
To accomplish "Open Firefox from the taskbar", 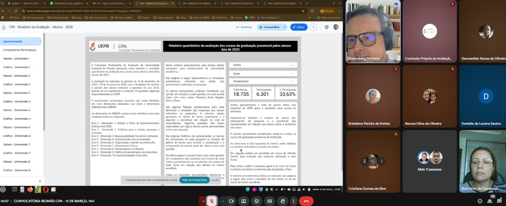I will [x=30, y=190].
